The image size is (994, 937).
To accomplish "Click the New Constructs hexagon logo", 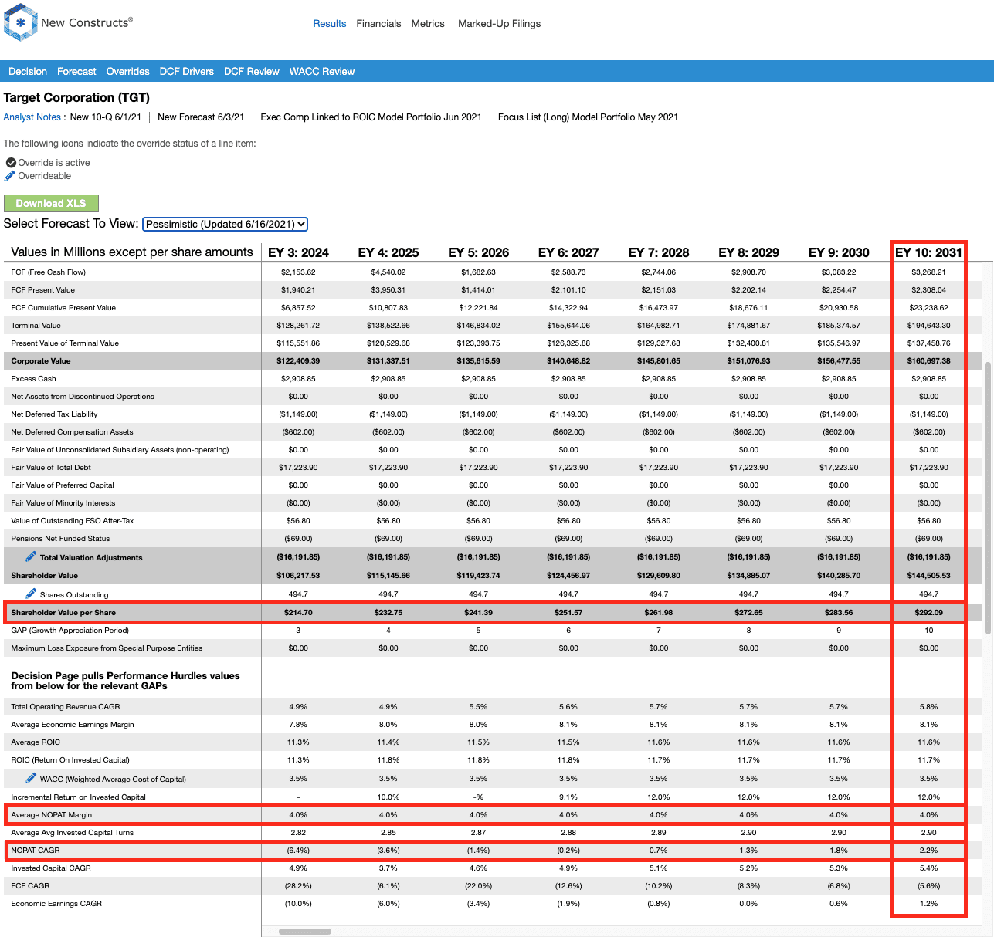I will (x=20, y=22).
